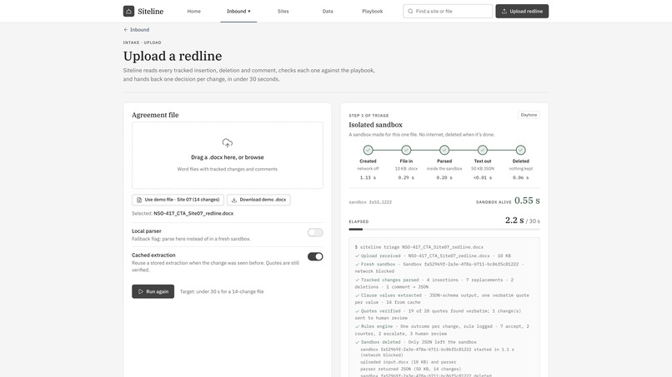Click the 'Agreement file' heading
The width and height of the screenshot is (672, 377).
coord(155,115)
